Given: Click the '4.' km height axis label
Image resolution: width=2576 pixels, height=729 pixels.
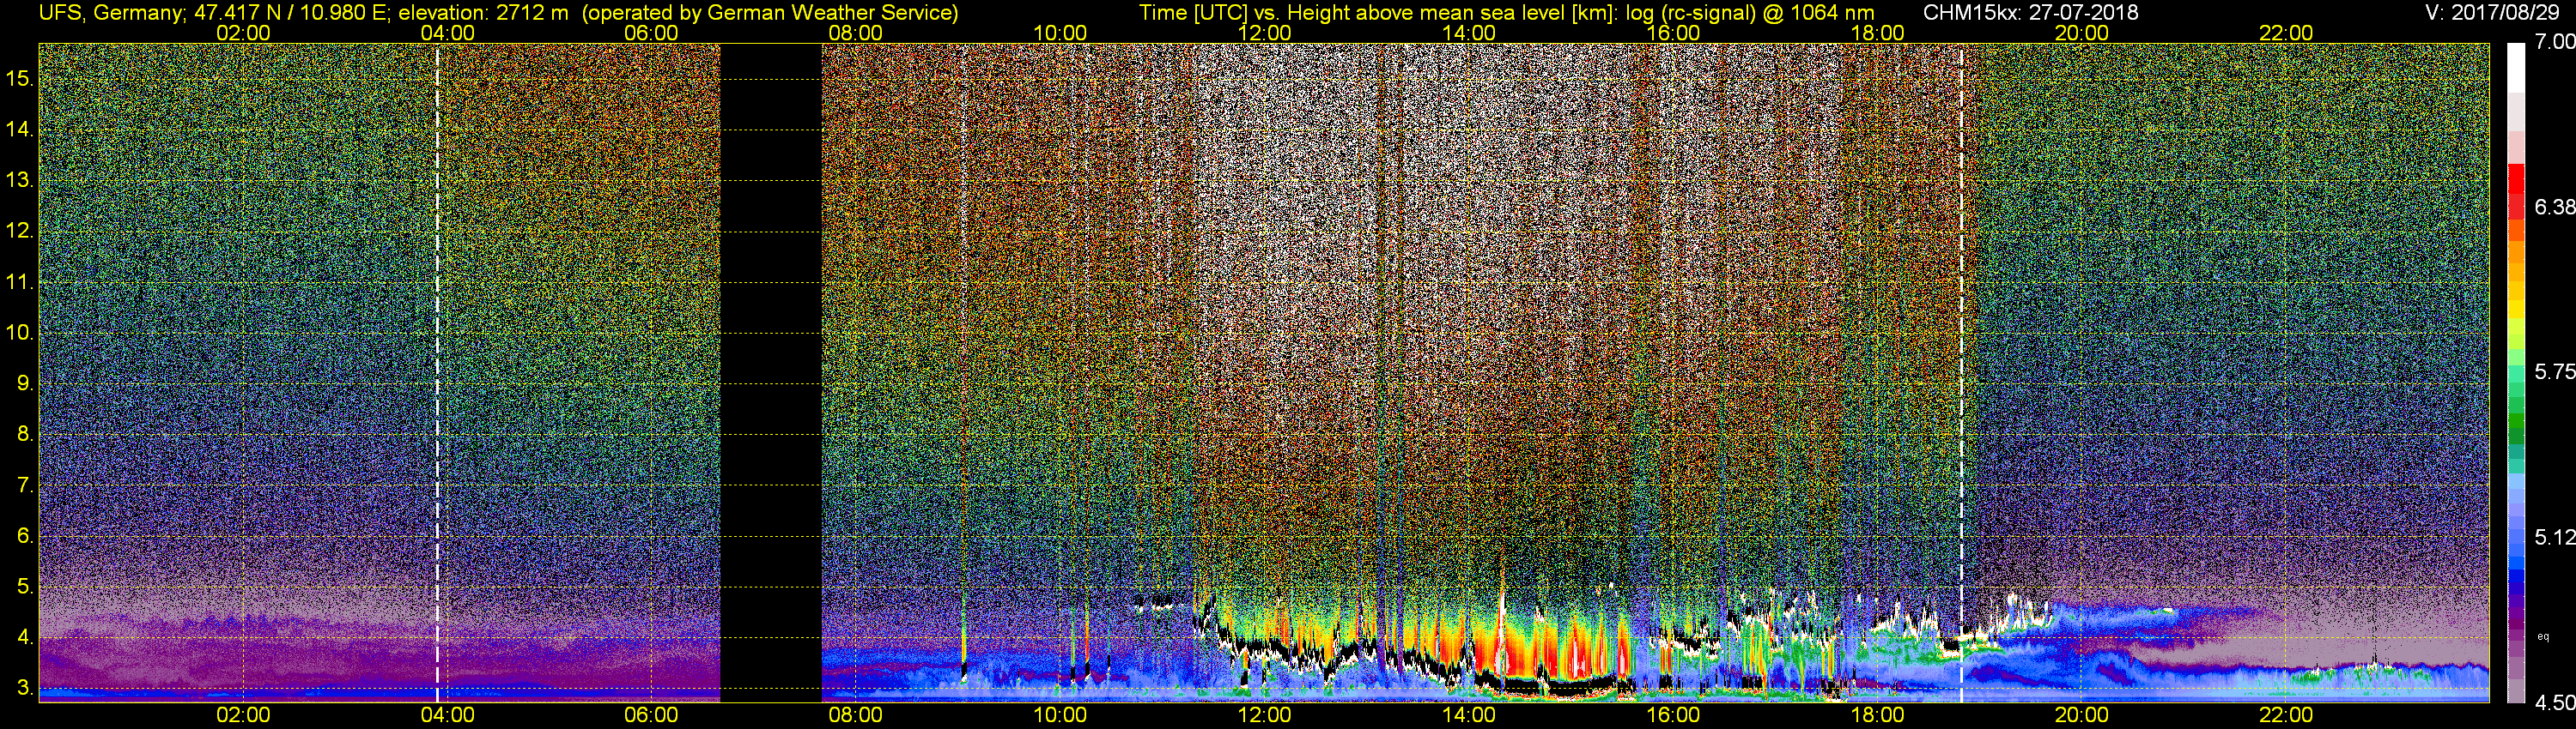Looking at the screenshot, I should tap(26, 637).
